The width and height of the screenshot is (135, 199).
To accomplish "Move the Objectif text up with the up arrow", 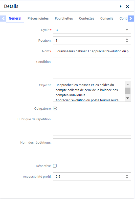I will click(128, 85).
